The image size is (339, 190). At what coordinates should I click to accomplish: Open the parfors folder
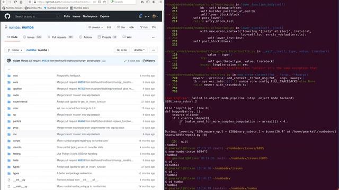[x=17, y=121]
